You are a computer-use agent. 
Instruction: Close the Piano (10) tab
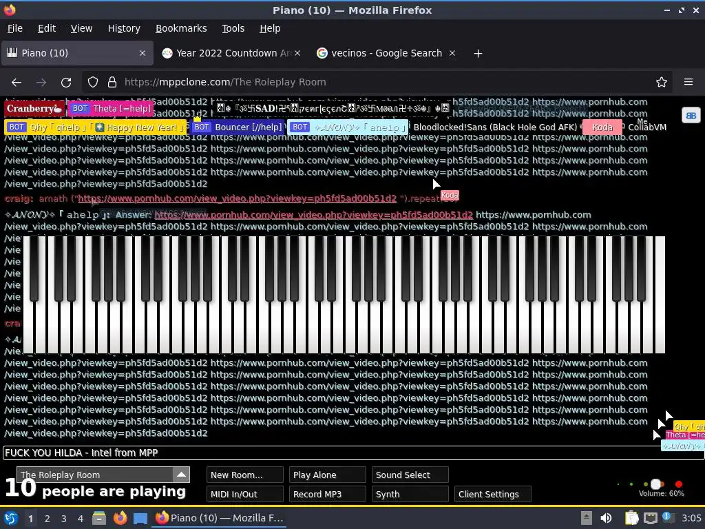pos(143,53)
